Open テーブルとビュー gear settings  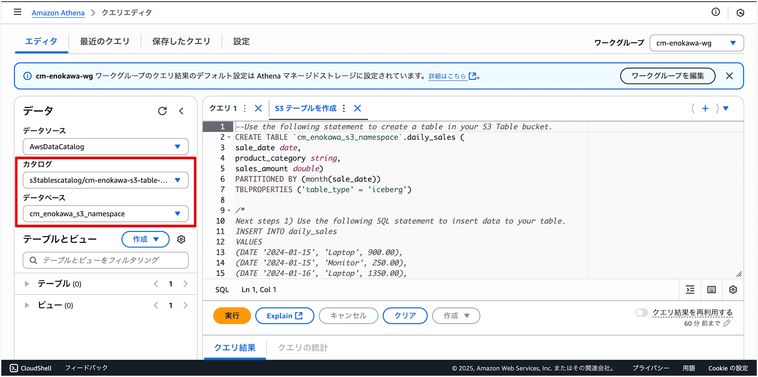pos(181,239)
